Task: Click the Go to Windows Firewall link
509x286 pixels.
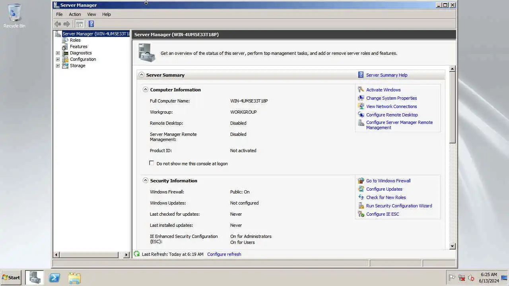Action: pyautogui.click(x=389, y=181)
